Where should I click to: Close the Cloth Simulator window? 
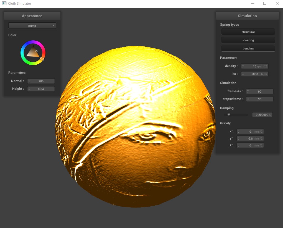pyautogui.click(x=277, y=3)
